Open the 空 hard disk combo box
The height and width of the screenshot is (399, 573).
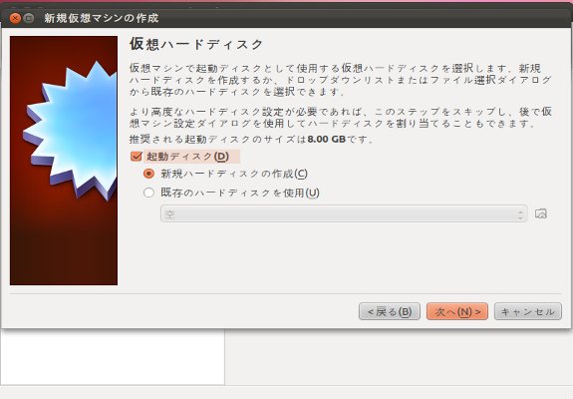(x=344, y=213)
